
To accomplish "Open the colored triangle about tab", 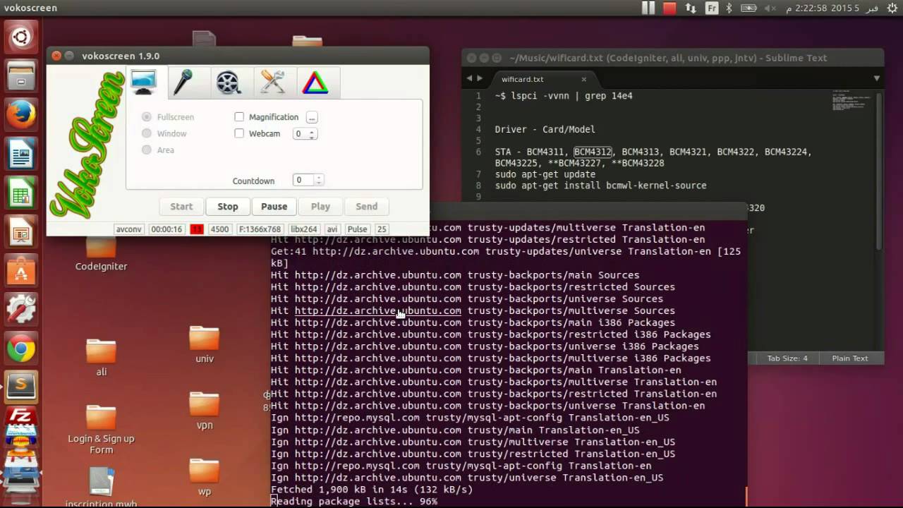I will (315, 83).
